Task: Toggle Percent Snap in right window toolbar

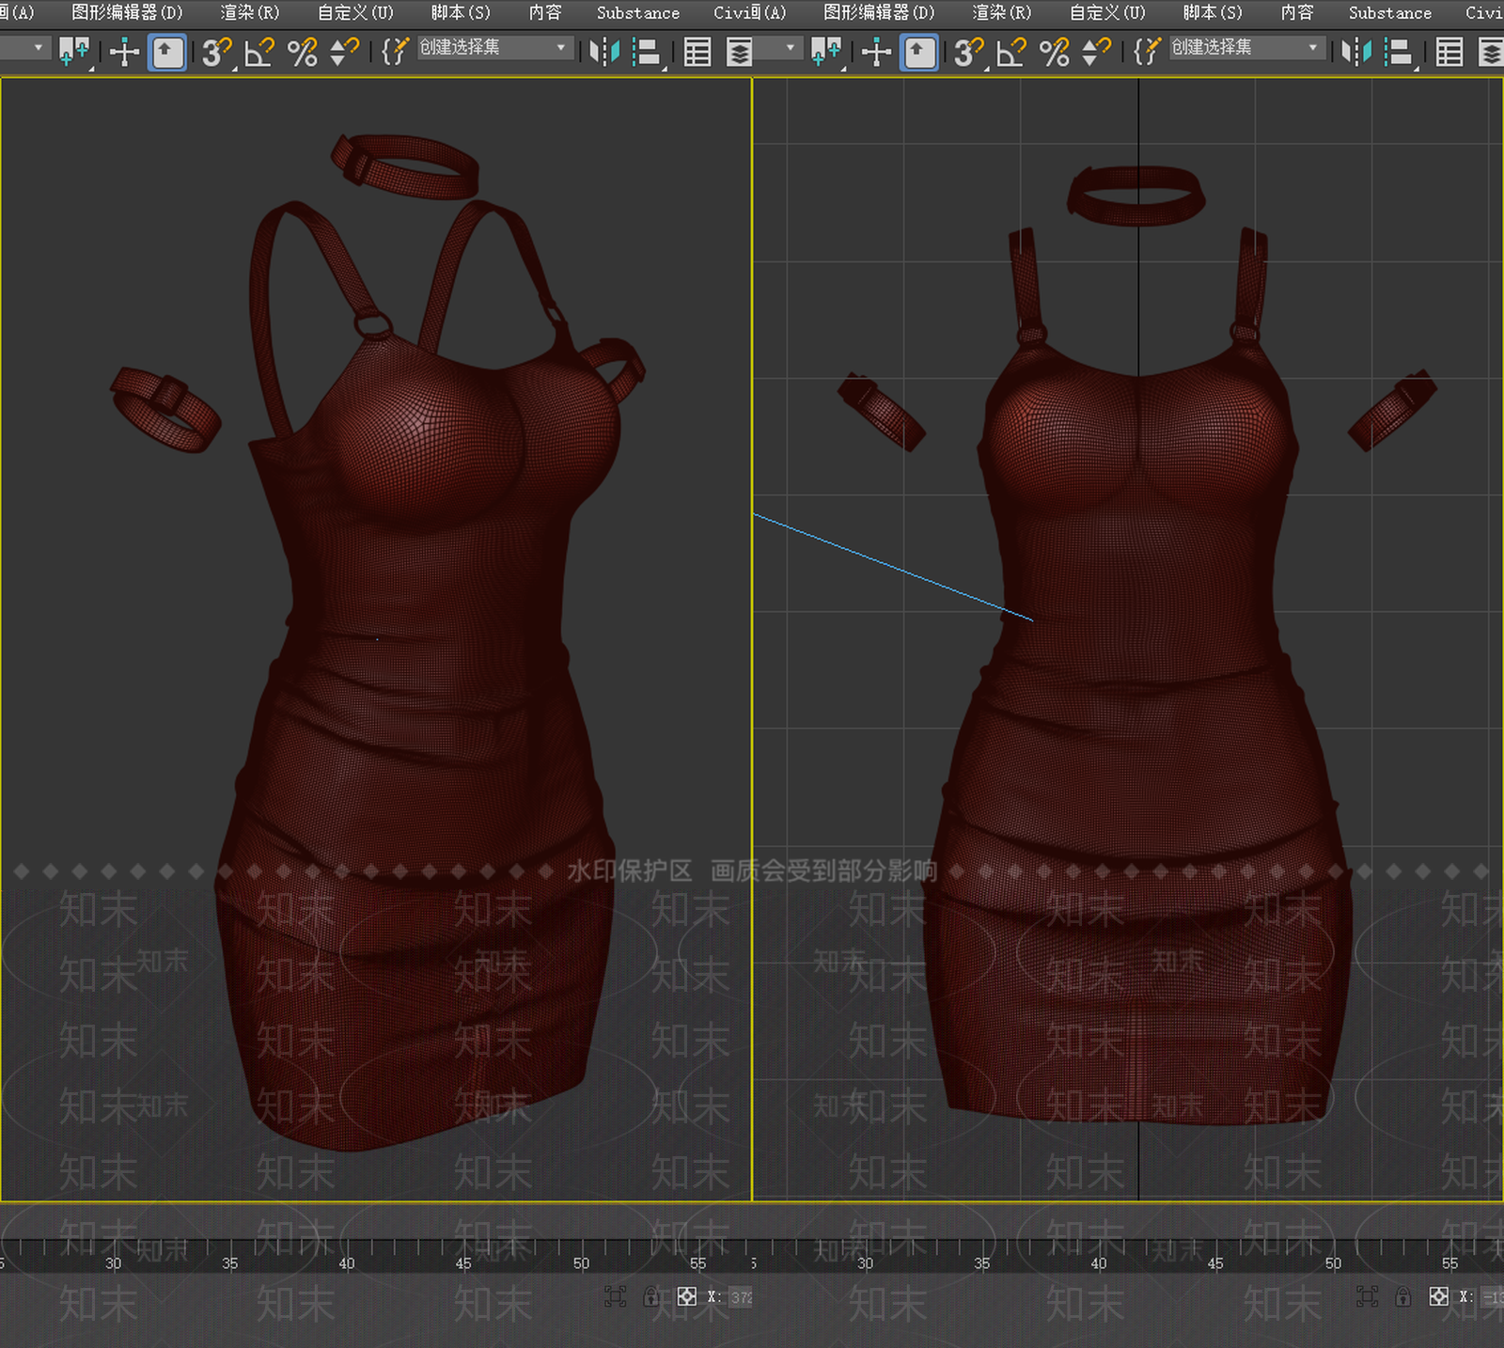Action: 1054,52
